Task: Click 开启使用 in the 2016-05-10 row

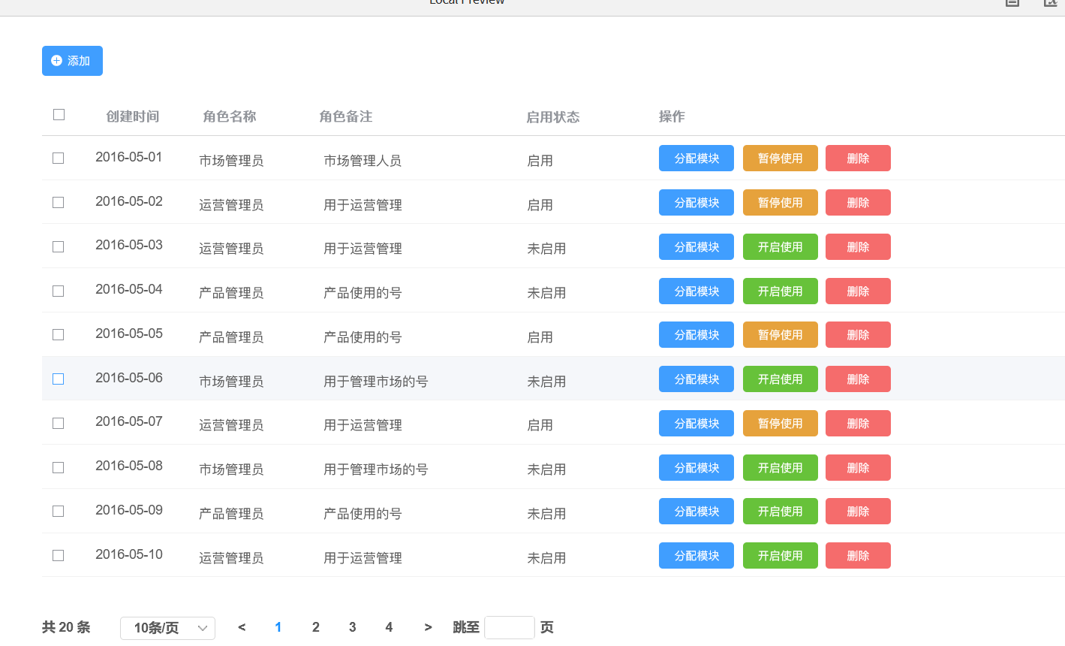Action: point(781,556)
